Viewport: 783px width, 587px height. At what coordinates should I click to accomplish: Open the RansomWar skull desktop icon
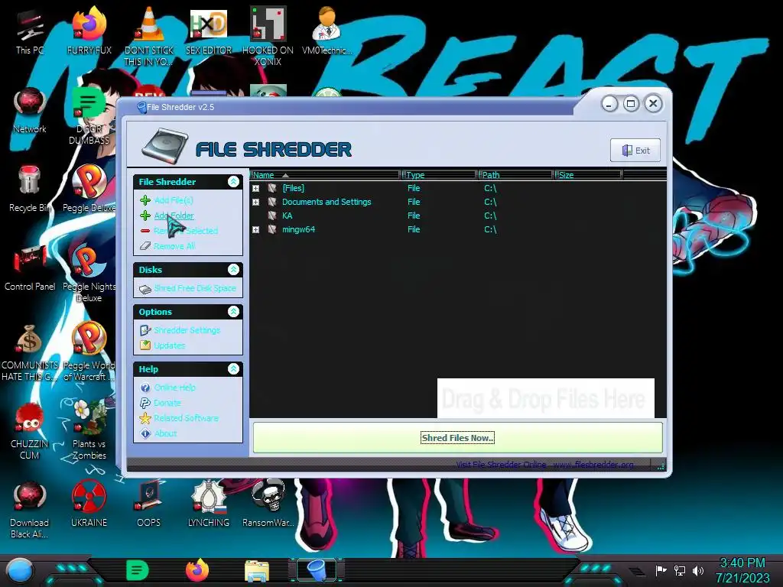268,504
